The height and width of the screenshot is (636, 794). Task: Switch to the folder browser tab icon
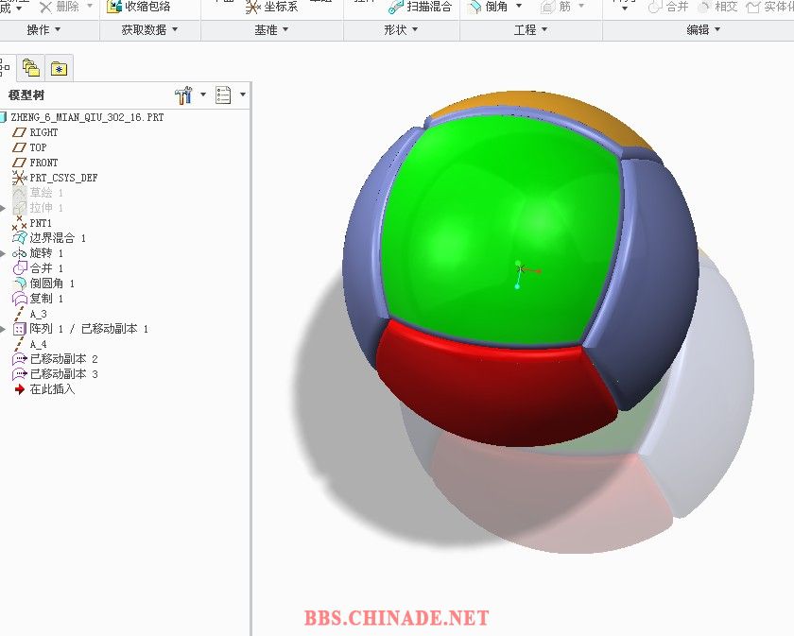[31, 68]
